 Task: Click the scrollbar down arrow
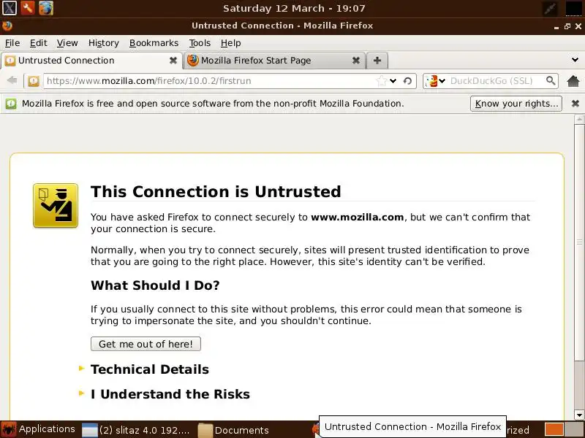click(579, 415)
